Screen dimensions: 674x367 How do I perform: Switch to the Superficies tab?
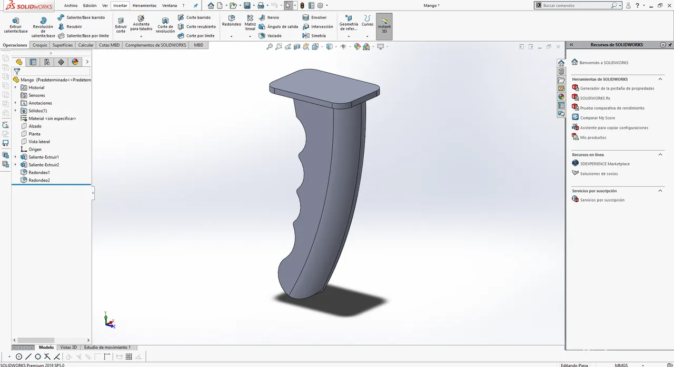[63, 45]
